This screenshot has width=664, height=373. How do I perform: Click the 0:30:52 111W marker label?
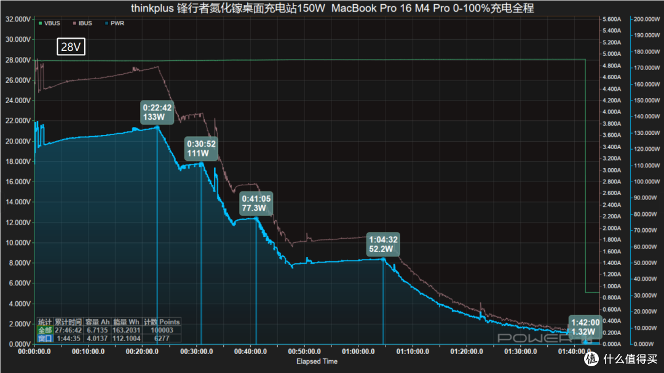tap(201, 148)
